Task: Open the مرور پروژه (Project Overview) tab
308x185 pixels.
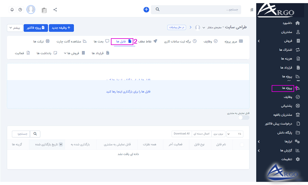Action: [x=231, y=41]
